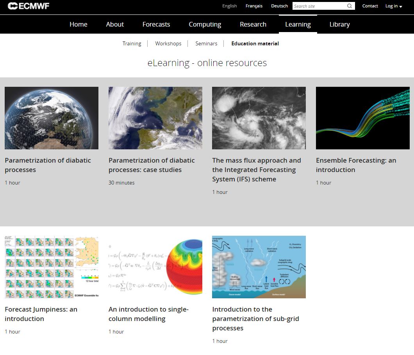Screen dimensions: 414x355
Task: Open the globe thumbnail for diabatic processes
Action: tap(52, 118)
